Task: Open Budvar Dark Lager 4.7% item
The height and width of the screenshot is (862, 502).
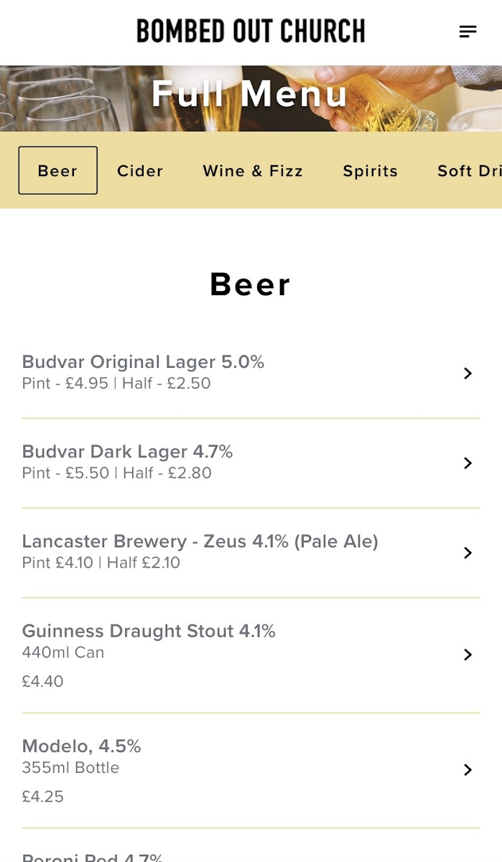Action: pyautogui.click(x=127, y=452)
